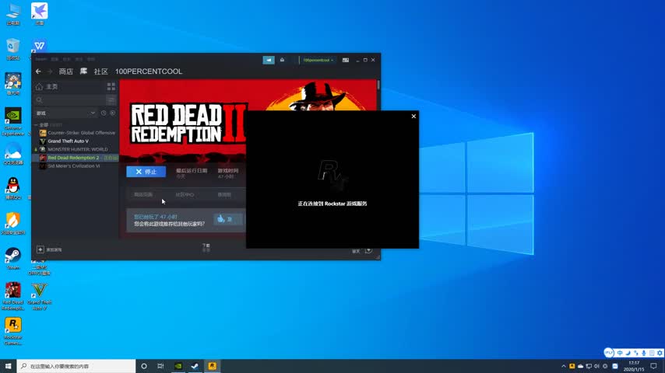Click the OneDrive cloud tray icon
This screenshot has width=665, height=373.
point(580,366)
